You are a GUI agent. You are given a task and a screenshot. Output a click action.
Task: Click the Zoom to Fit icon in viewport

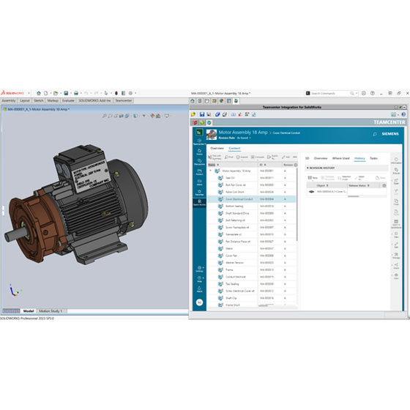(x=104, y=116)
